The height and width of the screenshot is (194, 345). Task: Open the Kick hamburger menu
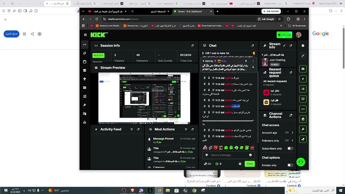[x=85, y=35]
